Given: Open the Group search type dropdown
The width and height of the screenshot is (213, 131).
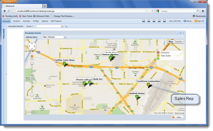Looking at the screenshot, I should pyautogui.click(x=30, y=26).
